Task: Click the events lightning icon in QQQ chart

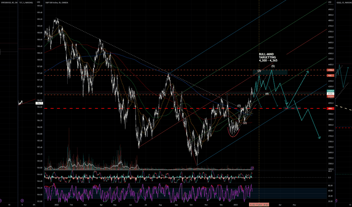Action: pos(336,201)
